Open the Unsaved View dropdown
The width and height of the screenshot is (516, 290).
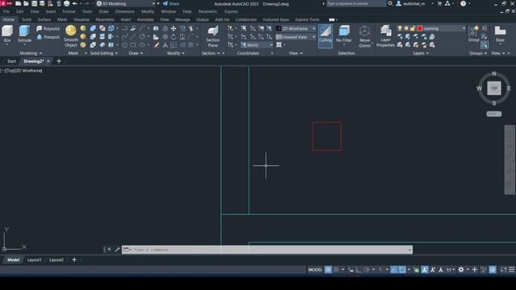coord(296,37)
